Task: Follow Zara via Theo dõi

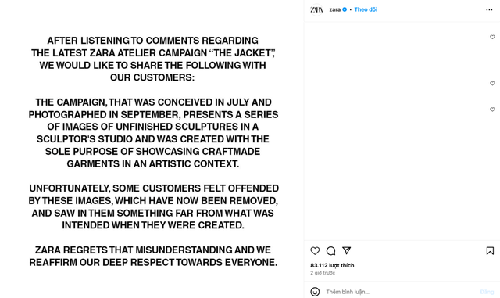Action: point(366,9)
